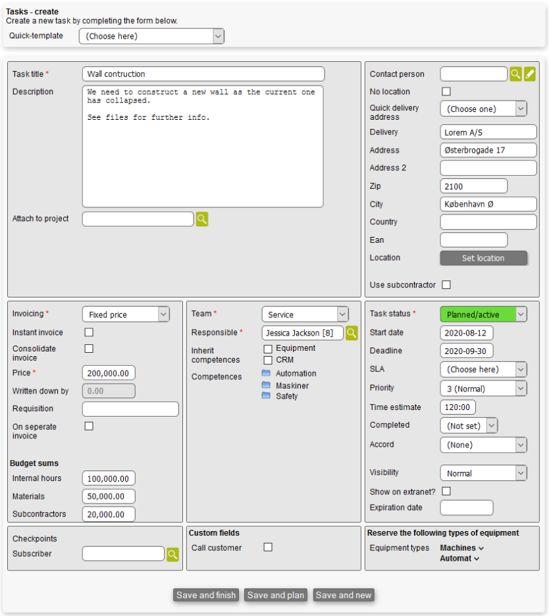Screen dimensions: 549x616
Task: Click search icon next to Responsible field
Action: [x=352, y=333]
